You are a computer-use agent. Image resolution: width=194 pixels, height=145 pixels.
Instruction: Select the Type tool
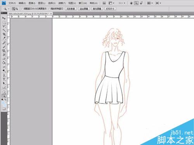4,79
